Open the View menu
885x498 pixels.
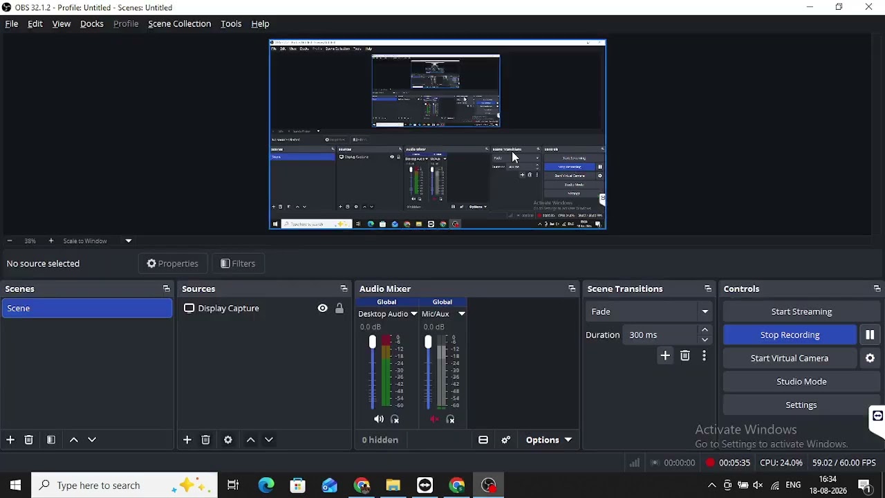point(62,24)
